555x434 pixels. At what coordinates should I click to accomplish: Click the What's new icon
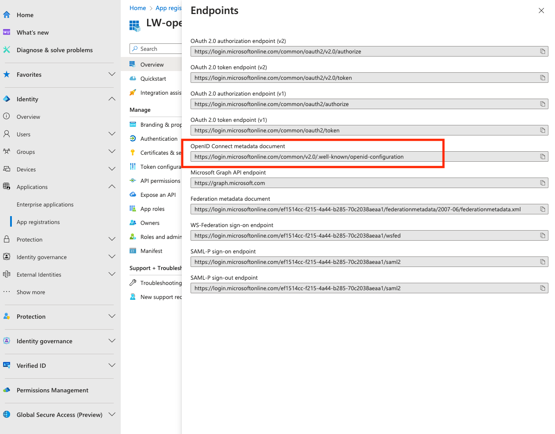coord(7,32)
